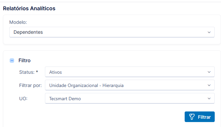Viewport: 221px width, 127px height.
Task: Click the Filtro section title
Action: [24, 61]
